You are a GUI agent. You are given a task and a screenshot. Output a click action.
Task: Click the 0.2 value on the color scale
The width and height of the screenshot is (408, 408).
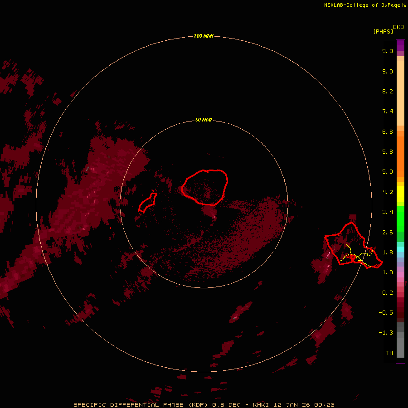click(x=388, y=293)
